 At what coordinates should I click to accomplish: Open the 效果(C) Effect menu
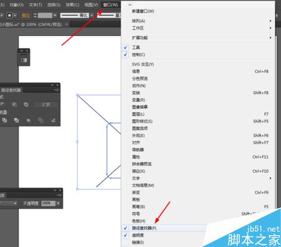coord(72,5)
